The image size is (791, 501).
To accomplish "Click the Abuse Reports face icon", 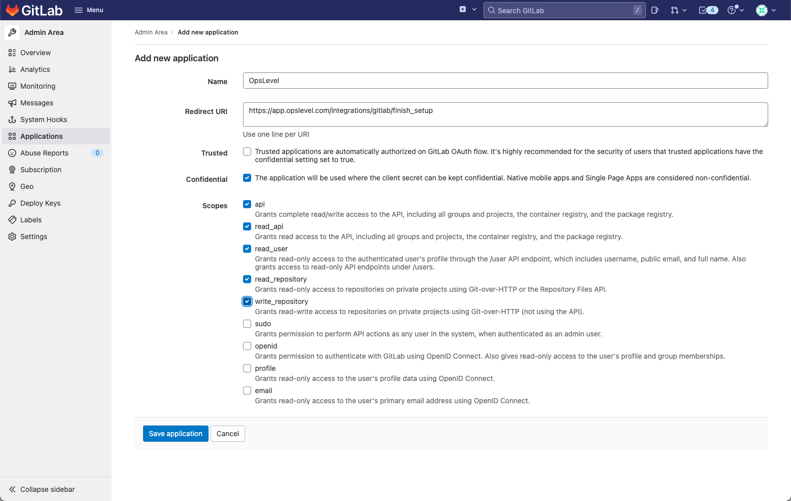I will coord(12,153).
